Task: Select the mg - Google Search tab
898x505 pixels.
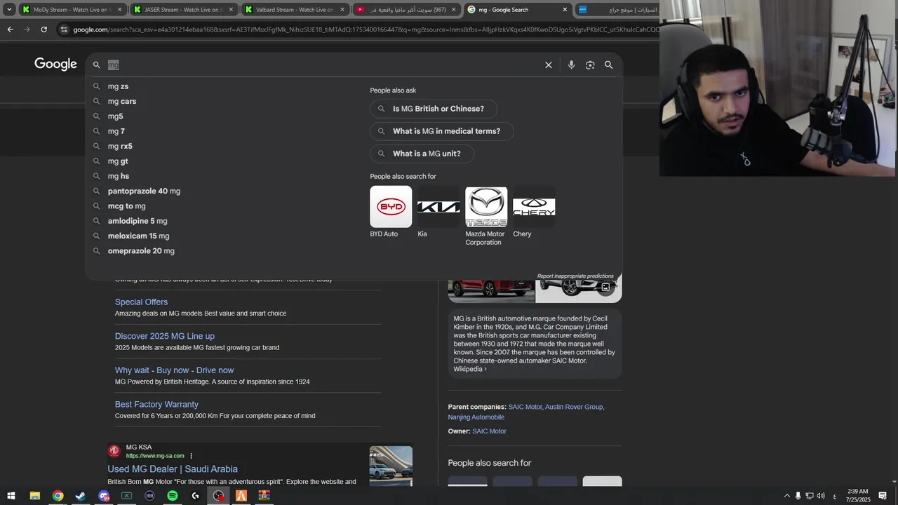Action: 518,10
